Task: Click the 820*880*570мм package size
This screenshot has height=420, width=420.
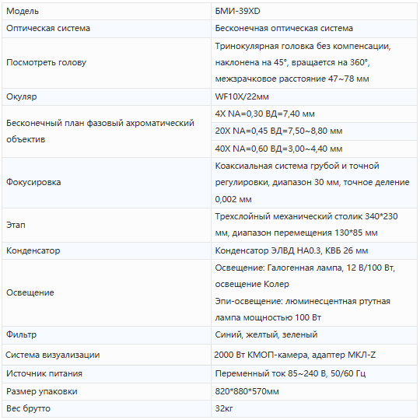Action: 247,391
